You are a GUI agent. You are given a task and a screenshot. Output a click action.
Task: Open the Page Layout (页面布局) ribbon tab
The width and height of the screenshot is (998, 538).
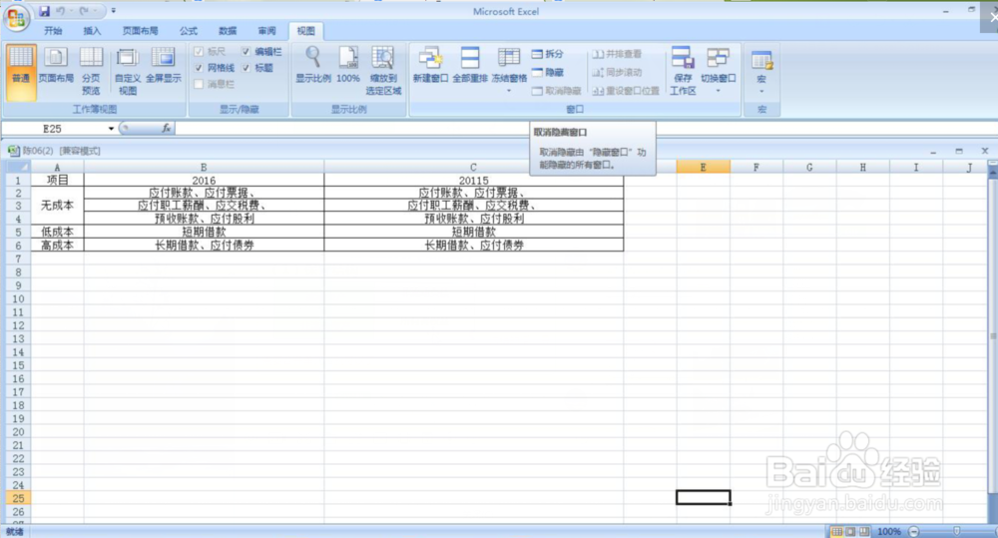tap(140, 31)
